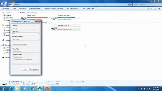
Task: Click the refresh button beside the address bar
Action: (131, 5)
